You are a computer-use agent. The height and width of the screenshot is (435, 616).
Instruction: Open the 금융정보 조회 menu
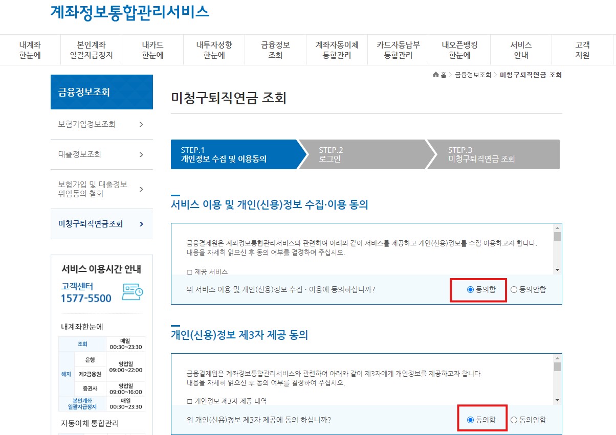(275, 50)
